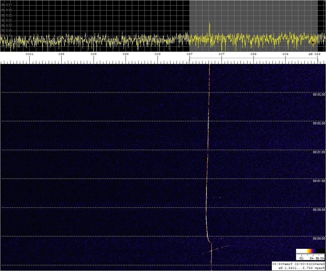
Task: Click the 1000 Hz frequency axis label
Action: pyautogui.click(x=30, y=54)
